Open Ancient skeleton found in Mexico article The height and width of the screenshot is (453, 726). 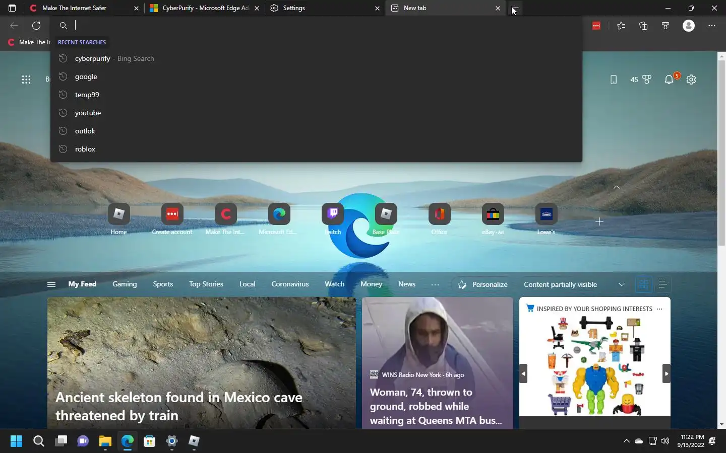[202, 363]
